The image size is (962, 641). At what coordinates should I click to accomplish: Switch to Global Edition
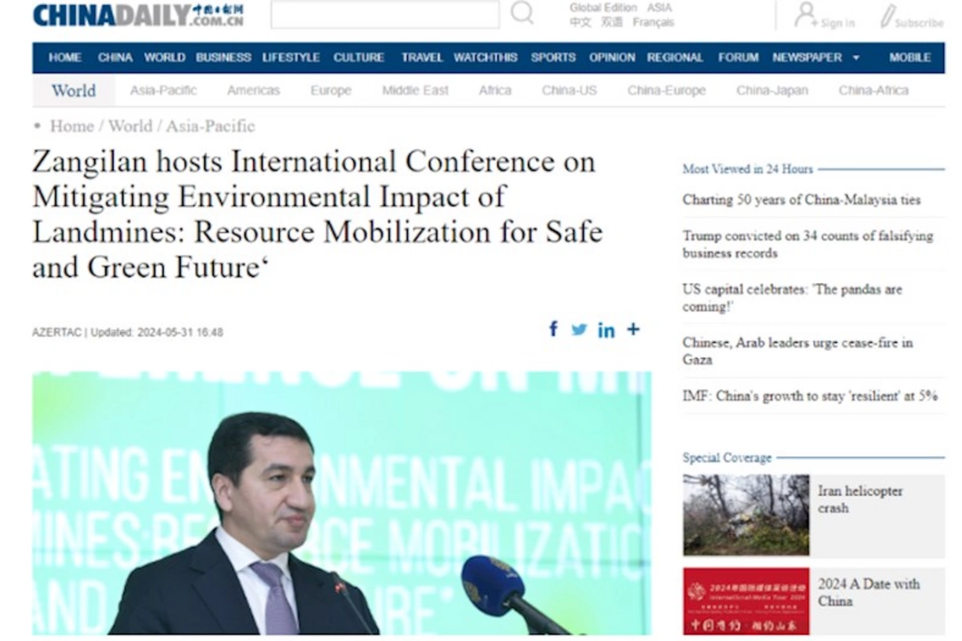click(603, 7)
